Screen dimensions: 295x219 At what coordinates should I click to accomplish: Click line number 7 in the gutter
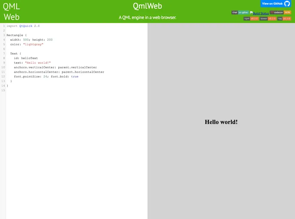[x=4, y=53]
